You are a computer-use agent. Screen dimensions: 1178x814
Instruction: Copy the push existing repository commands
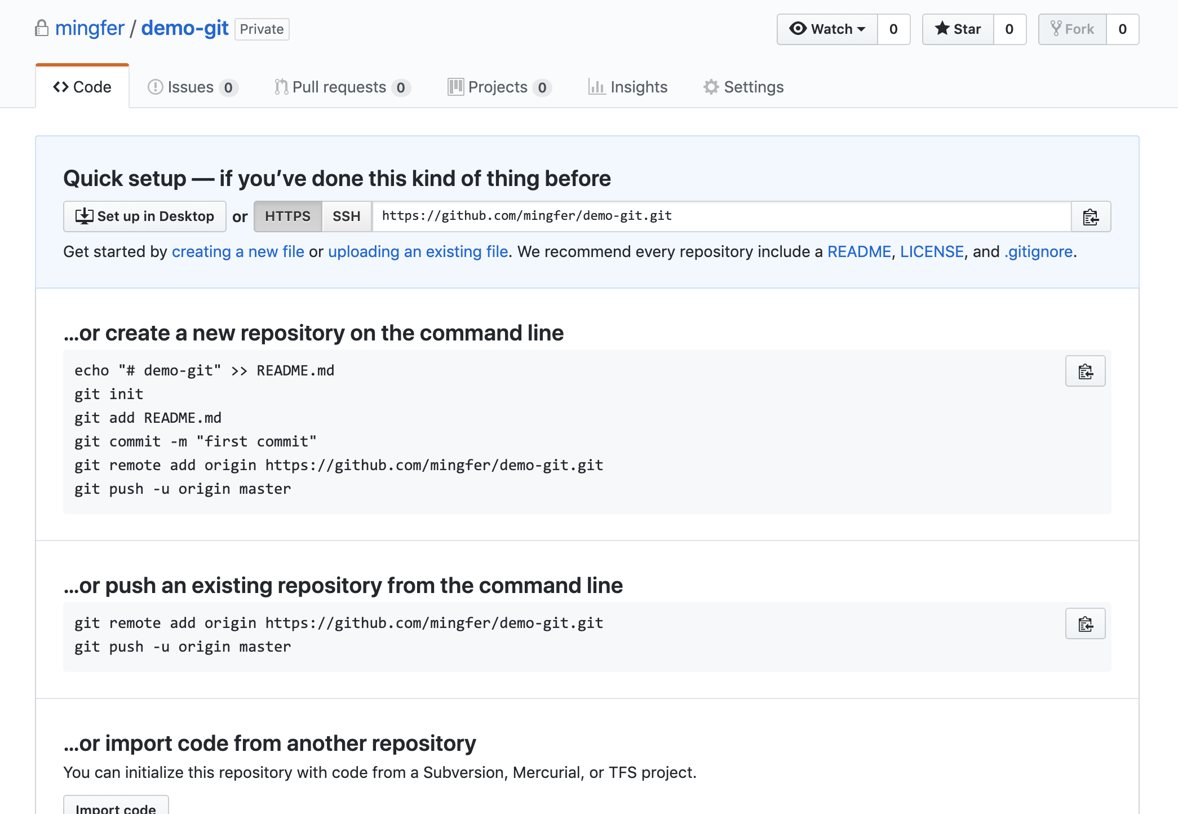point(1085,623)
